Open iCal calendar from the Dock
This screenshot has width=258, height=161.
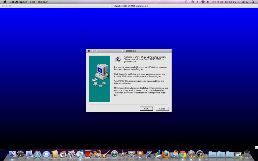pyautogui.click(x=63, y=154)
